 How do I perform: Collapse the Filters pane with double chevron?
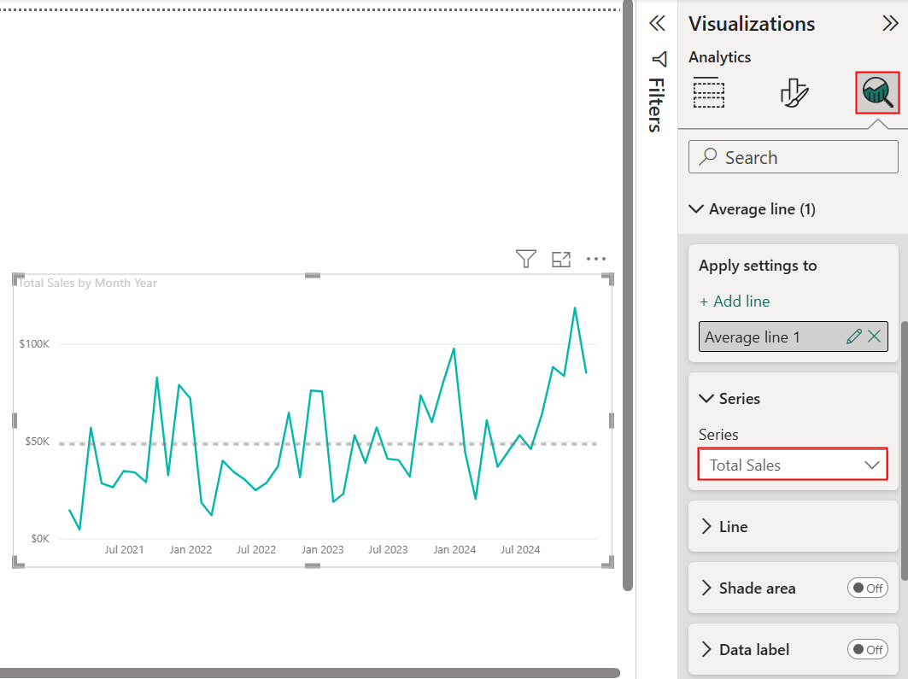[x=657, y=24]
